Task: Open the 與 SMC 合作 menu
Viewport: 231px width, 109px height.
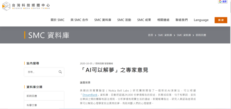Action: 79,20
